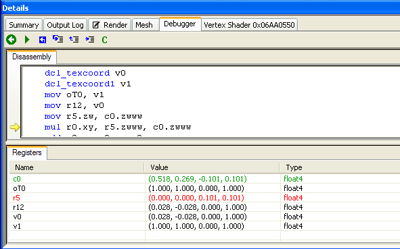This screenshot has width=400, height=249.
Task: Open the Render tab
Action: click(110, 25)
